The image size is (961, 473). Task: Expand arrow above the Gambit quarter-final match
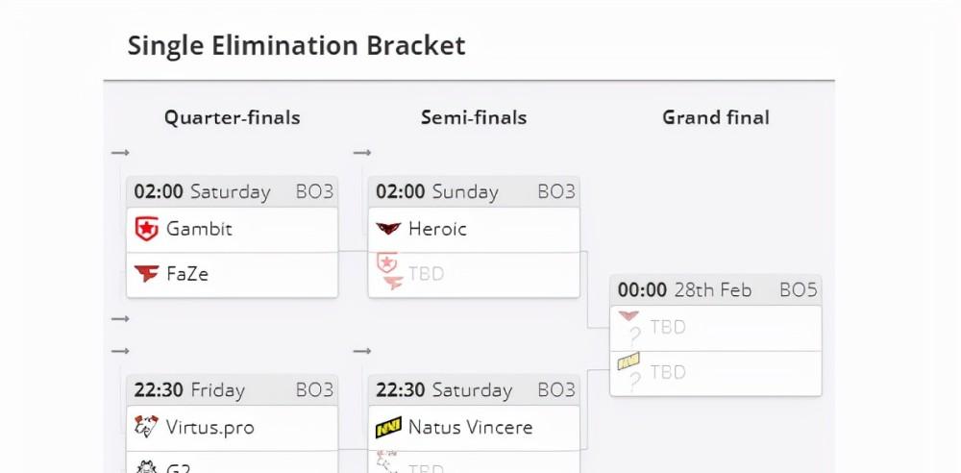[x=120, y=152]
